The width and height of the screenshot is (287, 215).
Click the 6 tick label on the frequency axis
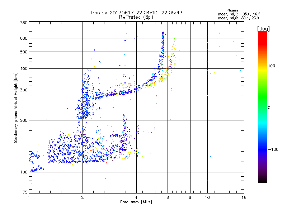coord(168,197)
